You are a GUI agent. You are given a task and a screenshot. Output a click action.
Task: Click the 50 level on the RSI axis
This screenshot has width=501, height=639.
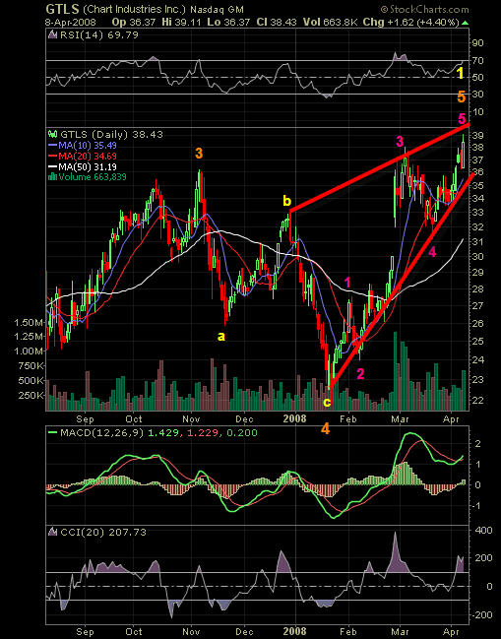point(477,78)
